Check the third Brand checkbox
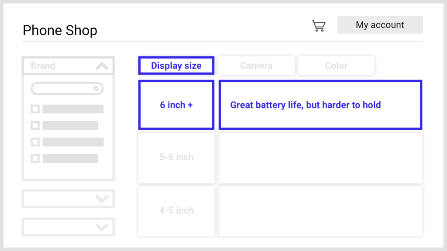 35,142
